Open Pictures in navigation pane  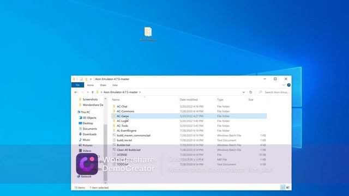[x=87, y=145]
